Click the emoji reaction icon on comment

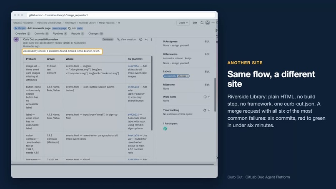[141, 40]
